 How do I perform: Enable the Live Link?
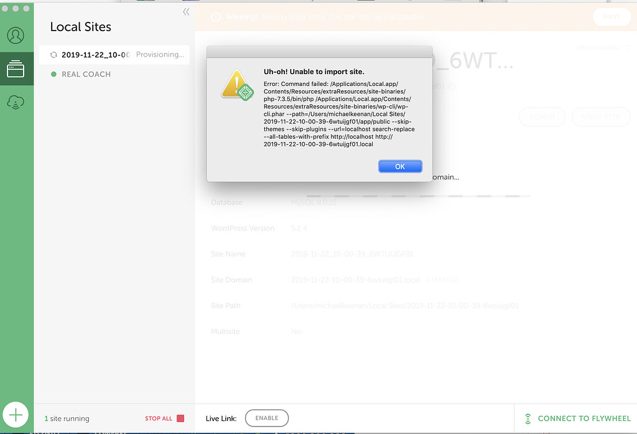267,418
